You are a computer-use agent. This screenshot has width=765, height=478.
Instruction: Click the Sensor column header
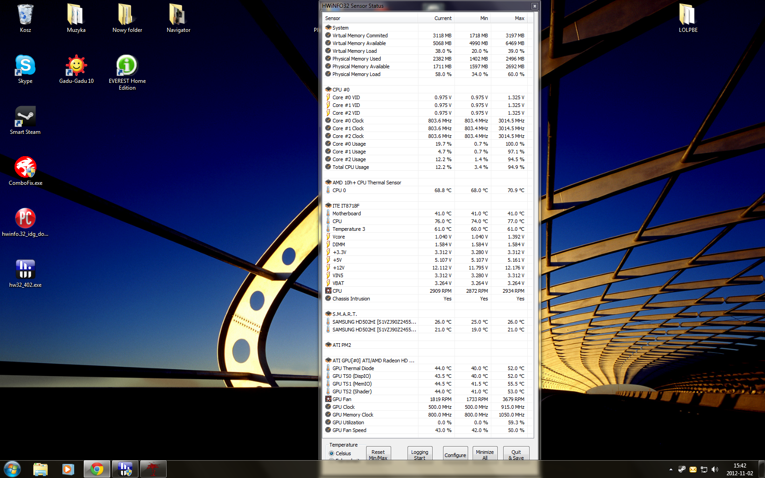coord(370,18)
